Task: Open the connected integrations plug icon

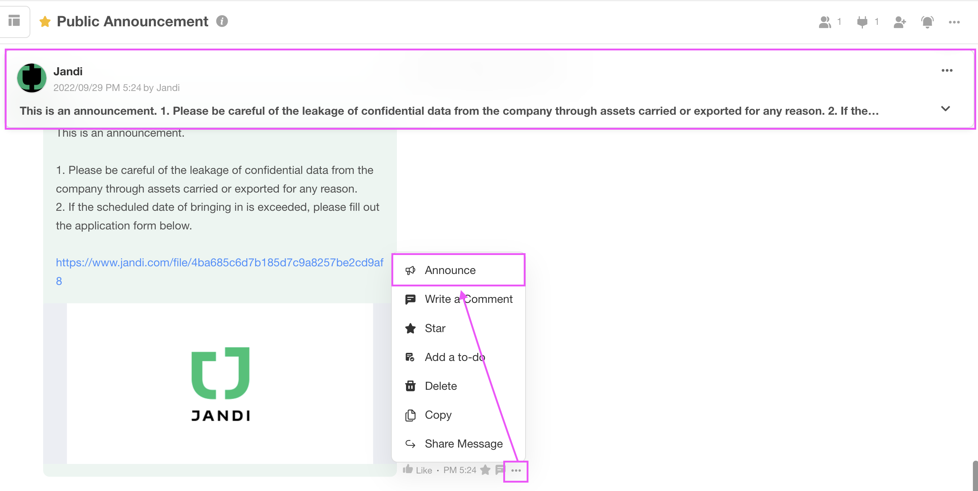Action: (862, 22)
